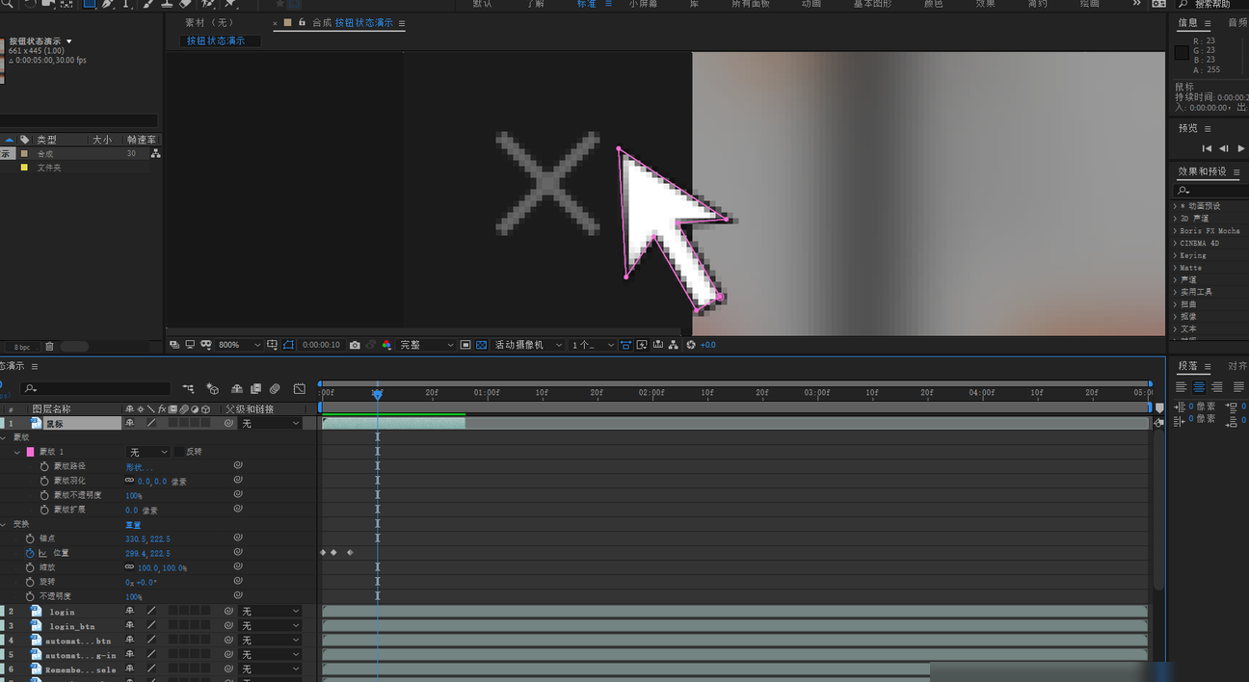Toggle stopwatch for 蒙版不透明度
The width and height of the screenshot is (1249, 682).
[44, 495]
